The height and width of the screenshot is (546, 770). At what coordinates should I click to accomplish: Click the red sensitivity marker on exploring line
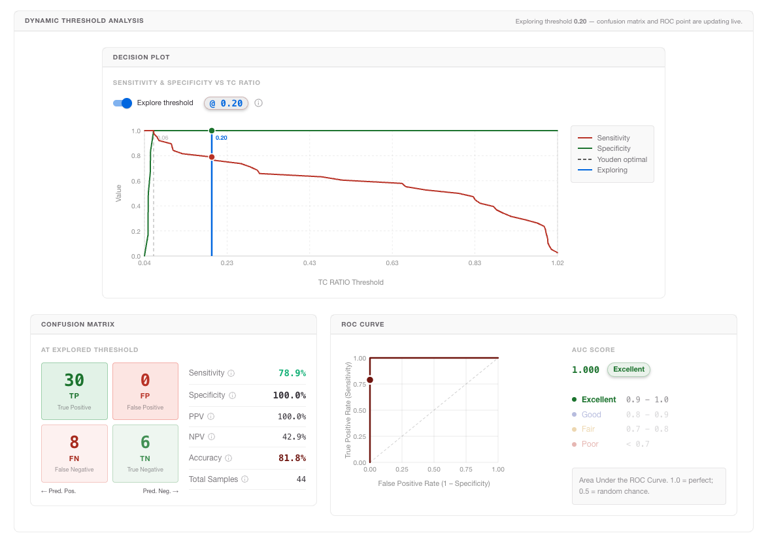point(212,157)
